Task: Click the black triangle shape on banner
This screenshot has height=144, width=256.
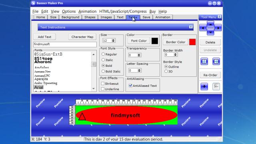Action: point(82,116)
